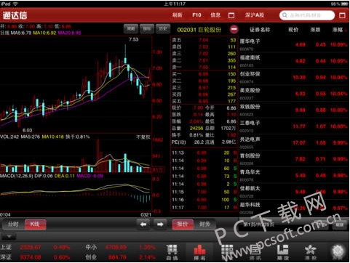This screenshot has width=350, height=263.
Task: Click the 刷新 button below the stock list
Action: 339,225
